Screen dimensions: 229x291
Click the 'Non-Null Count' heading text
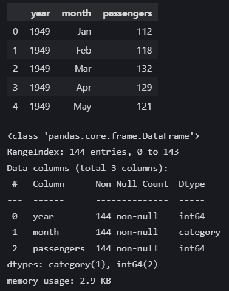pyautogui.click(x=132, y=184)
